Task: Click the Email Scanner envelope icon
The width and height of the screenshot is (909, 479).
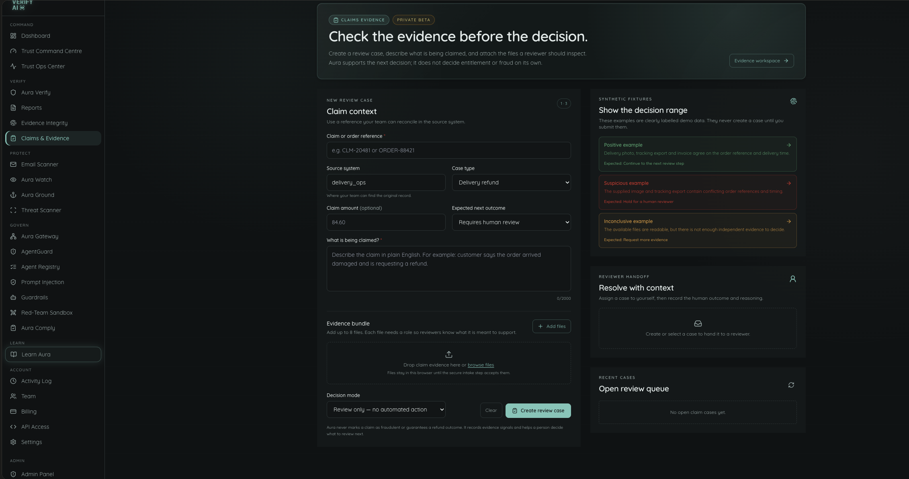Action: pyautogui.click(x=13, y=164)
